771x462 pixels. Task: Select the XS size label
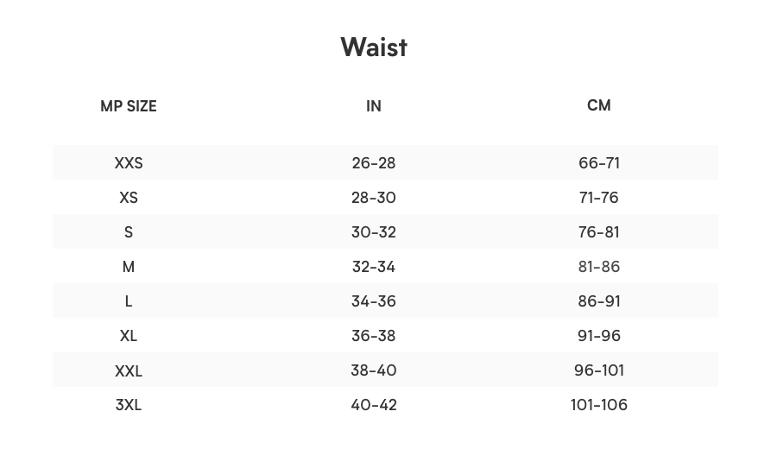(x=129, y=198)
